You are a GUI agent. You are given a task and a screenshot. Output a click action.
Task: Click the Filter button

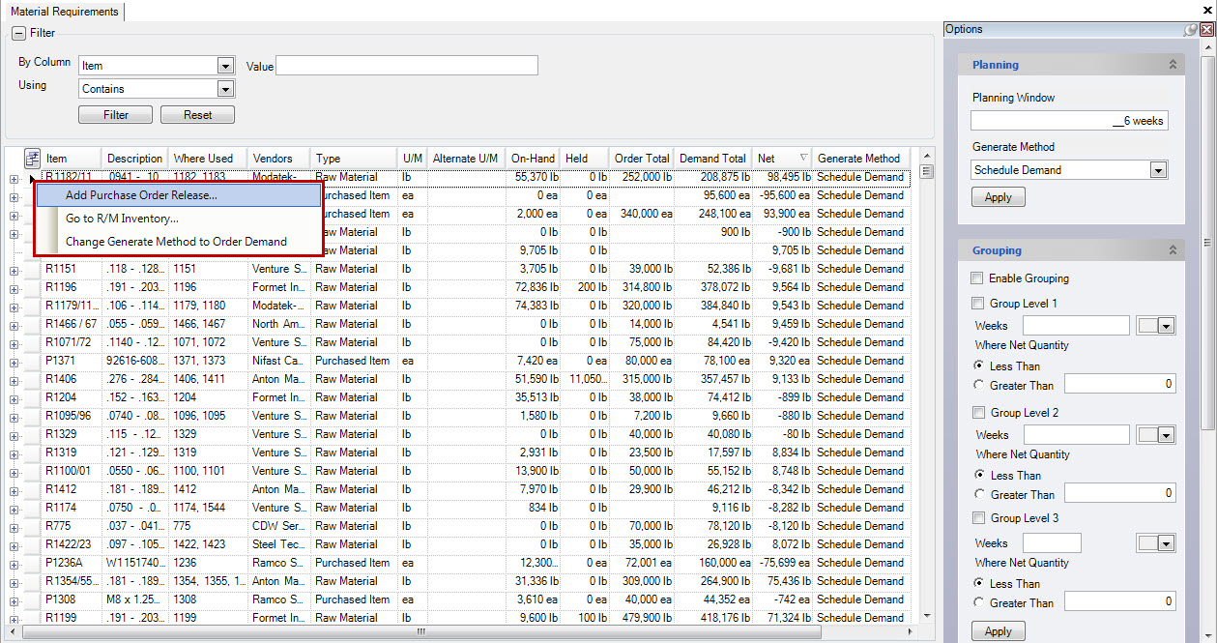click(115, 114)
